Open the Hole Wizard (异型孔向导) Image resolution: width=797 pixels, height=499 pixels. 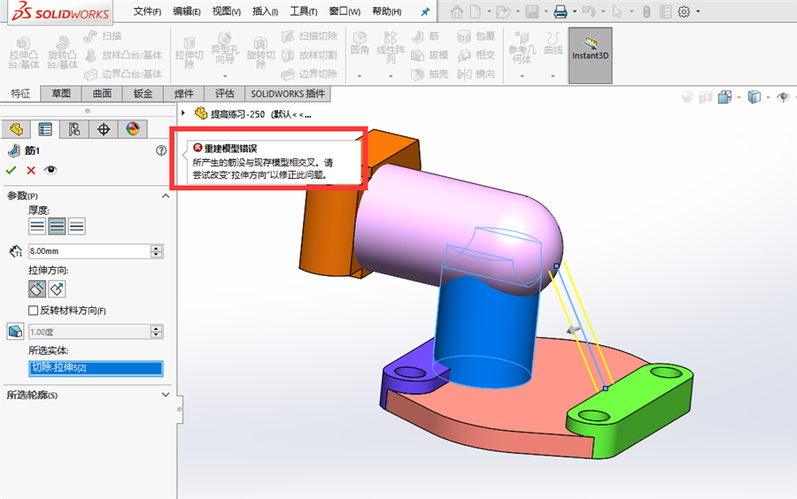point(225,49)
